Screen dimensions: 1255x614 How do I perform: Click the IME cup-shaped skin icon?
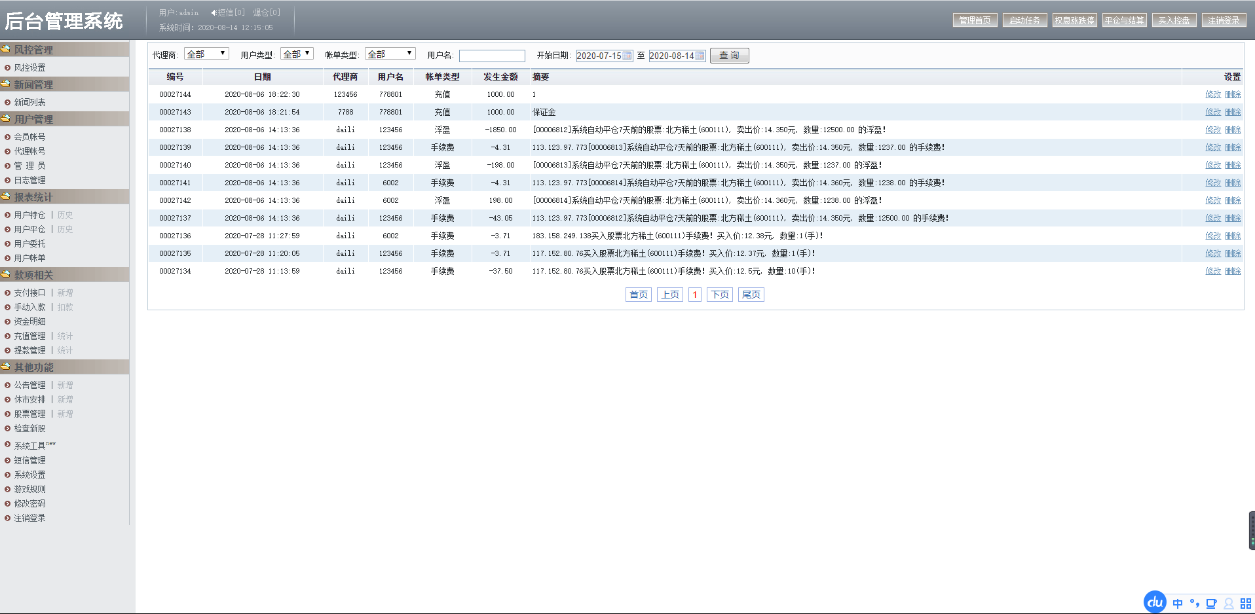pyautogui.click(x=1211, y=604)
